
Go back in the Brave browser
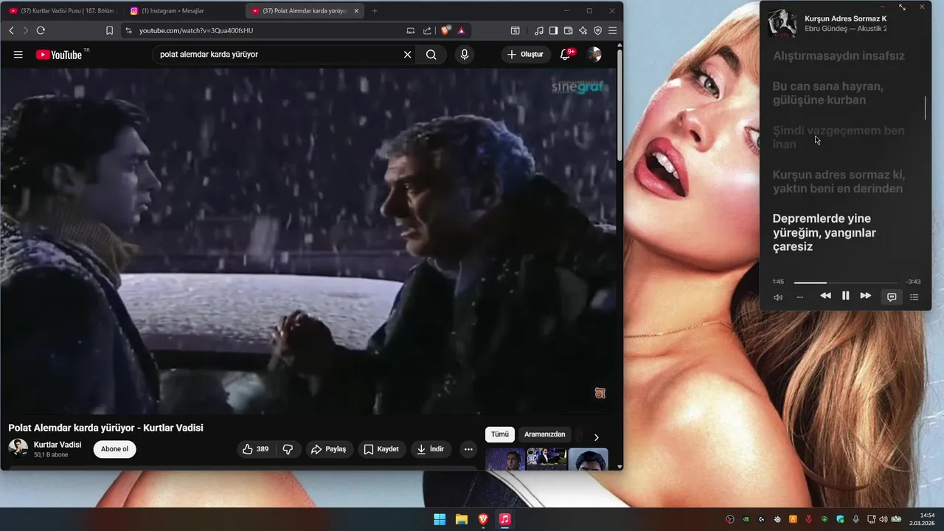(x=11, y=30)
